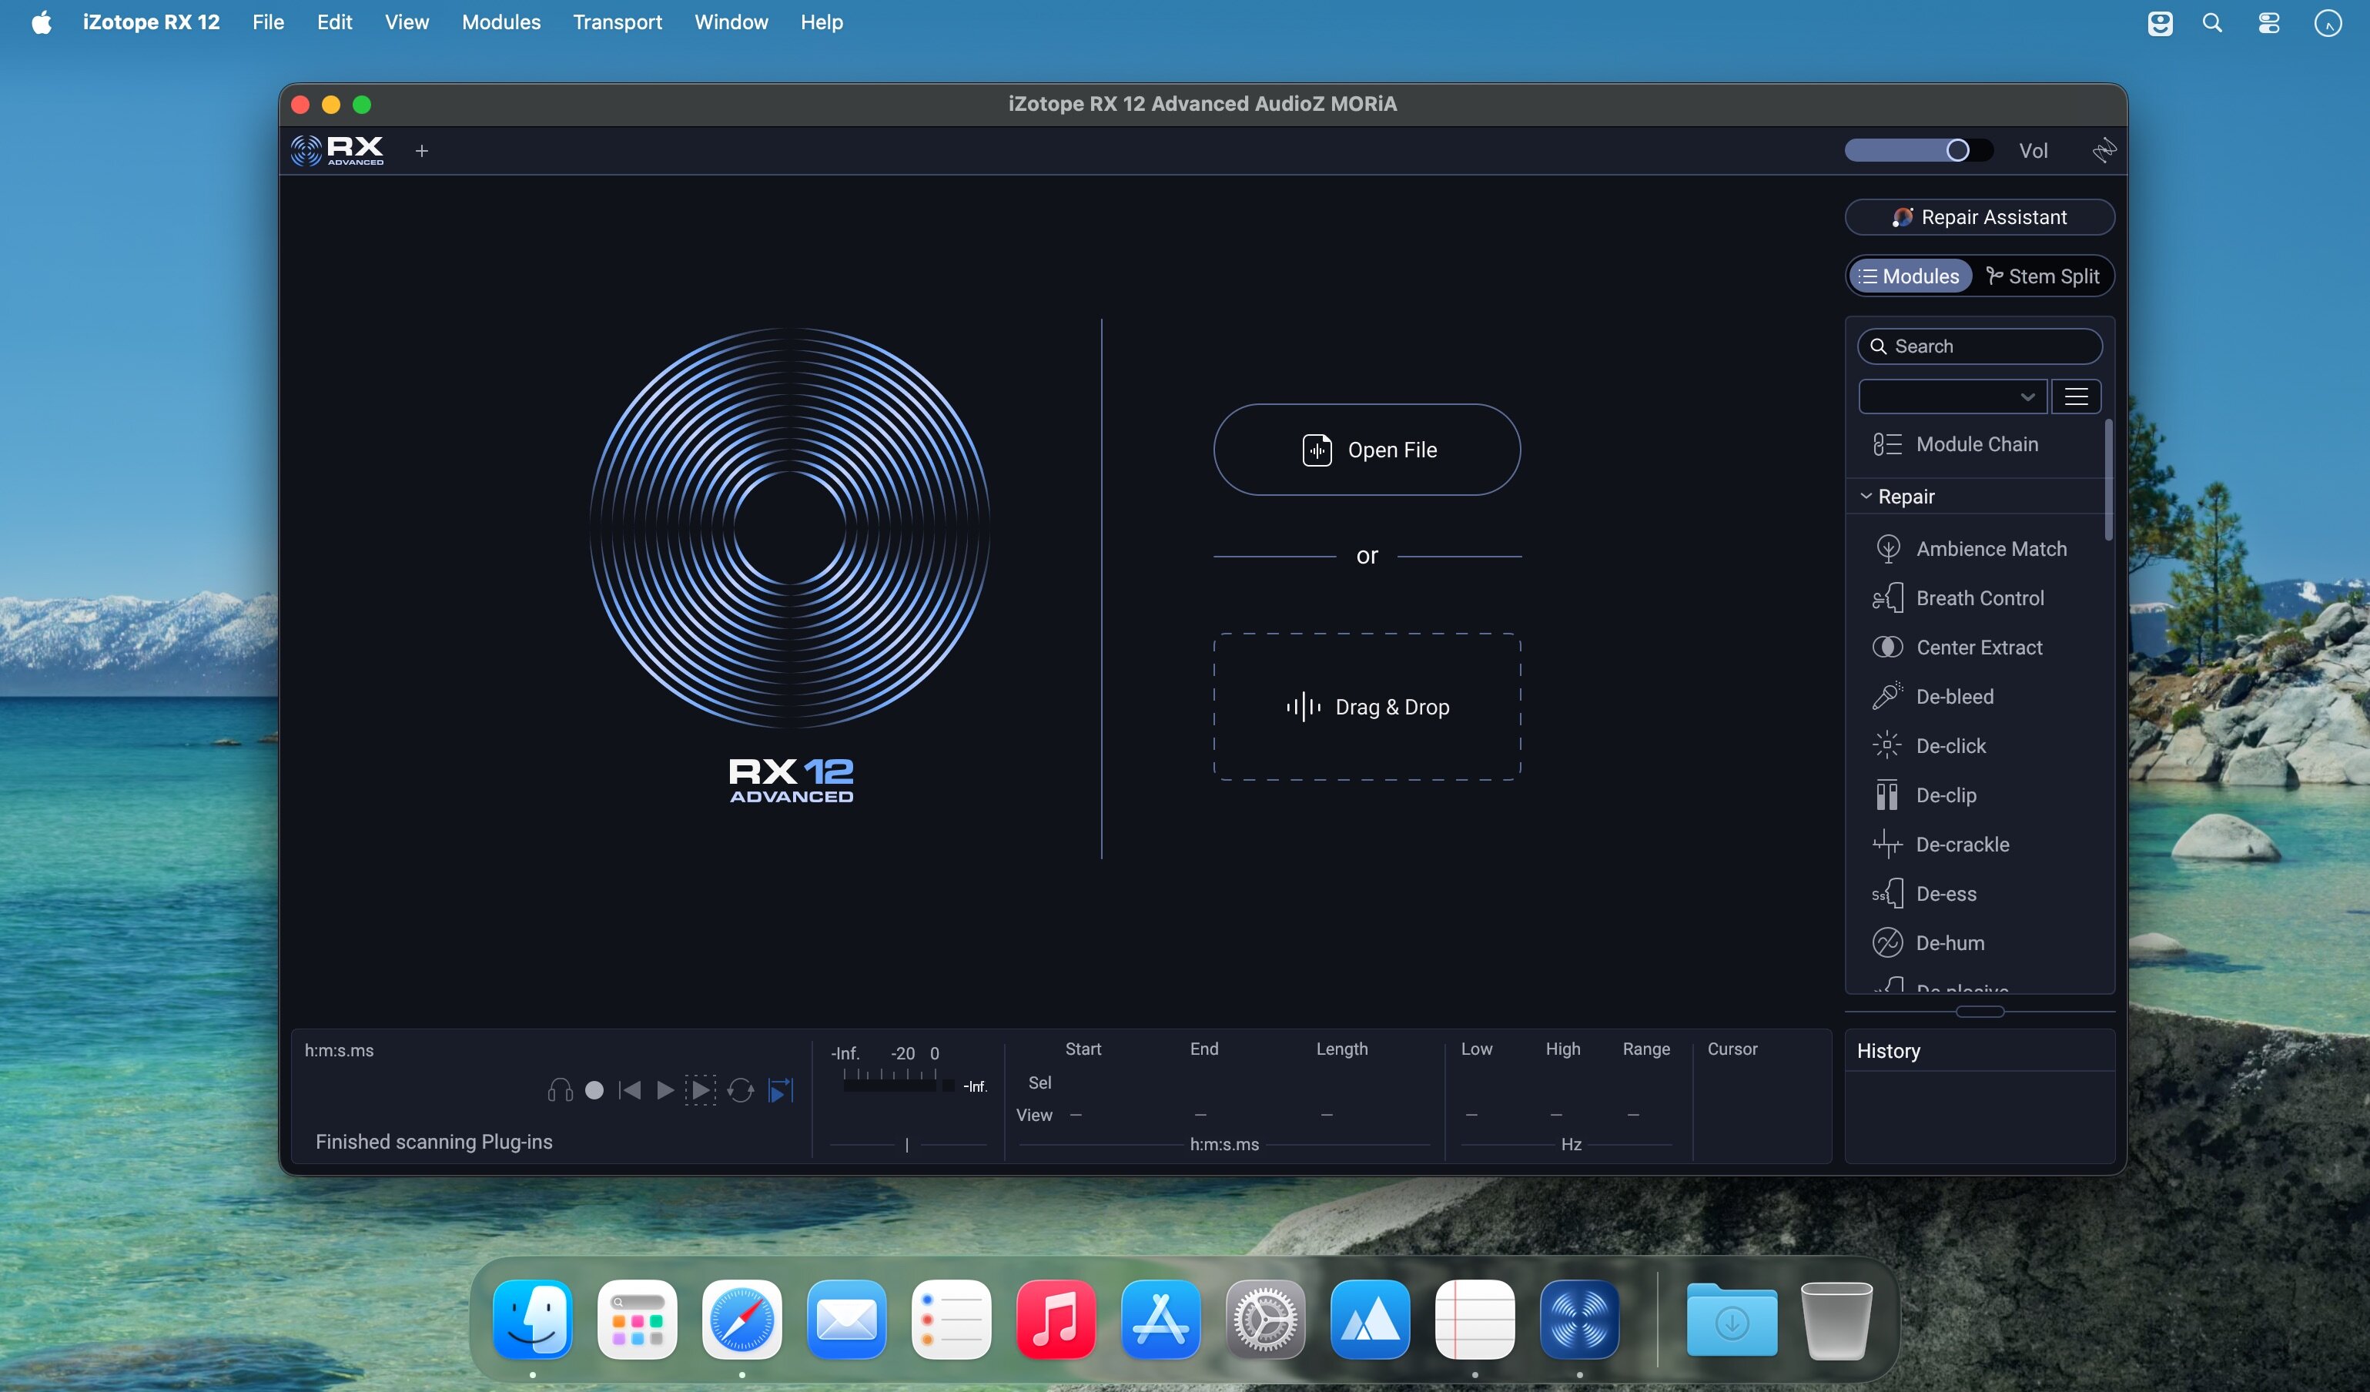Click the "Cursor" label
The width and height of the screenshot is (2370, 1392).
click(x=1732, y=1049)
